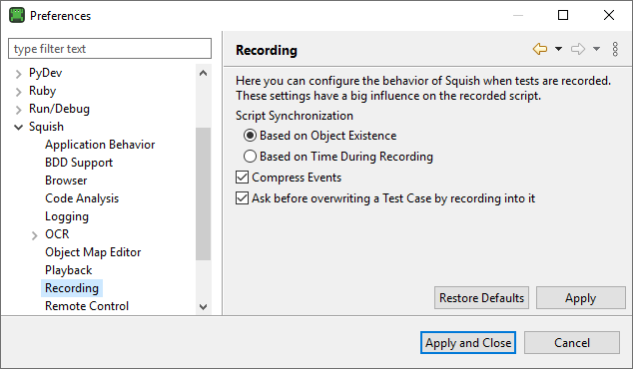633x369 pixels.
Task: Open the back history dropdown arrow
Action: 558,49
